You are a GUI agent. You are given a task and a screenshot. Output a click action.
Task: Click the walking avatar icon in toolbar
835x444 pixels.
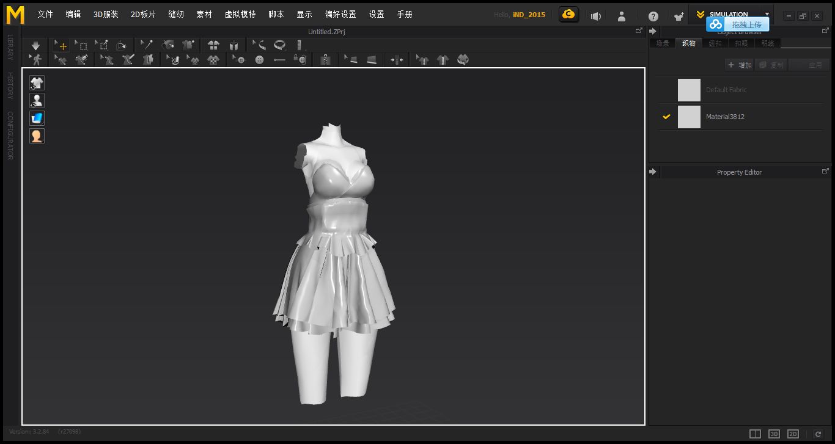coord(35,60)
